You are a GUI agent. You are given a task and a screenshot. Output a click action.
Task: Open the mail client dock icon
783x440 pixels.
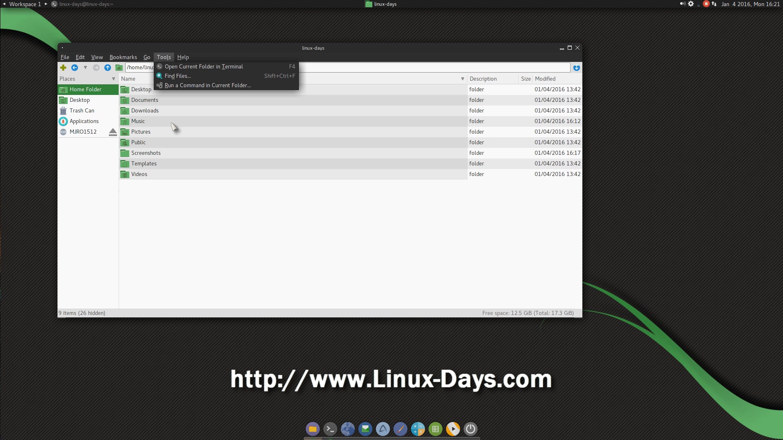tap(365, 429)
